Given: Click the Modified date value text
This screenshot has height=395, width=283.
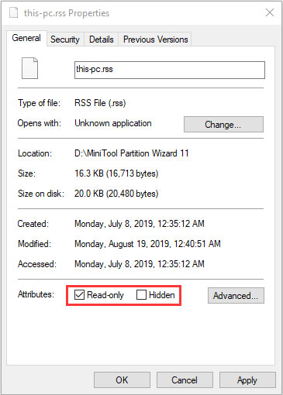Looking at the screenshot, I should (x=147, y=244).
